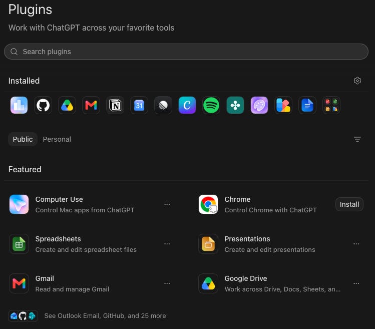The image size is (375, 329).
Task: Open more options for Computer Use
Action: pos(167,204)
